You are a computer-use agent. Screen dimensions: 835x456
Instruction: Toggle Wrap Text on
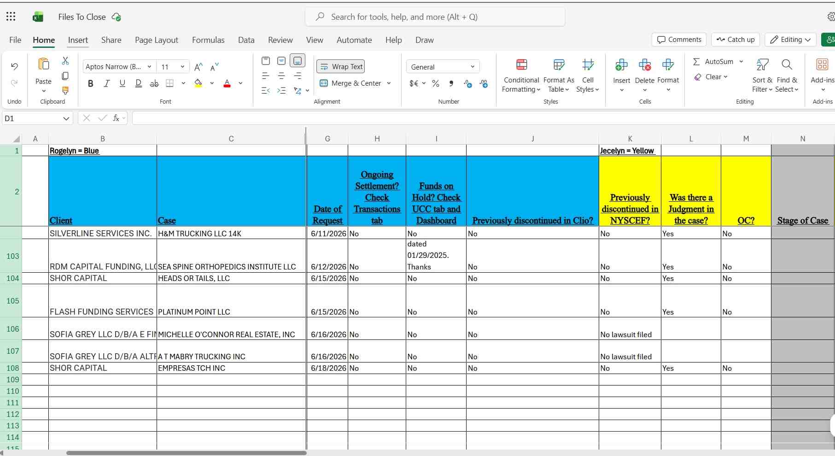pyautogui.click(x=341, y=67)
